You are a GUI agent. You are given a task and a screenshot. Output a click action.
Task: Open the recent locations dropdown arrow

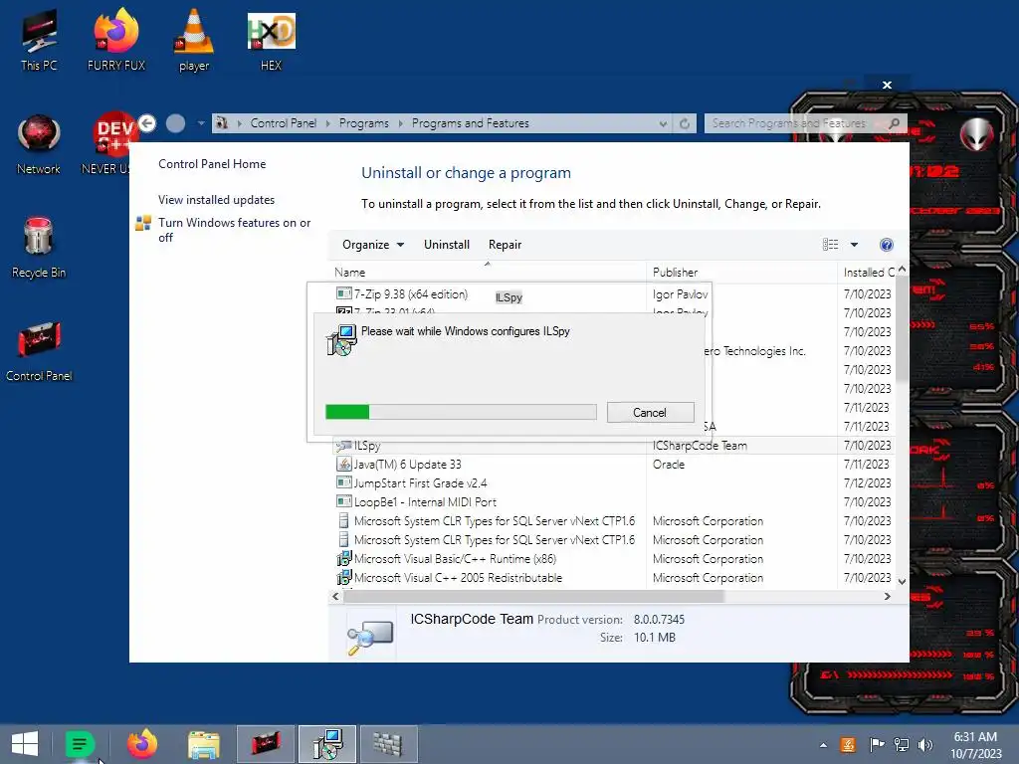pyautogui.click(x=201, y=122)
